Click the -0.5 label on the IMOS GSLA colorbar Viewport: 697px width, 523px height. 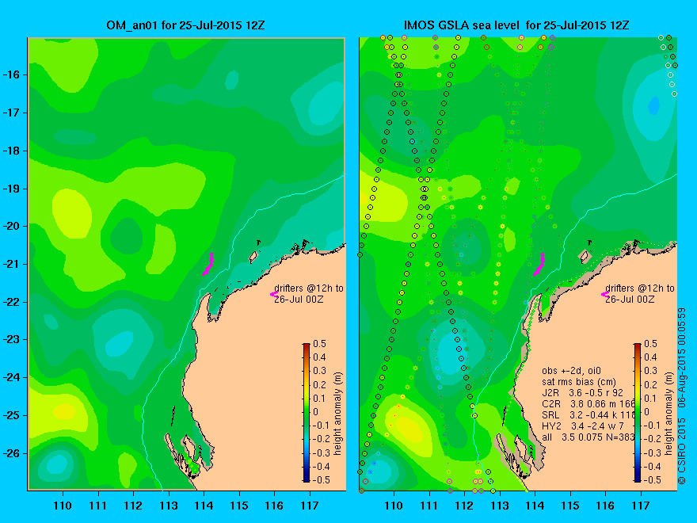click(653, 480)
